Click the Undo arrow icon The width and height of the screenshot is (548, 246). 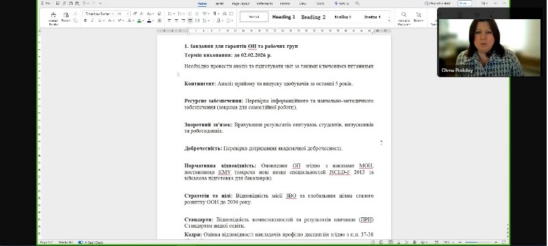[x=84, y=3]
